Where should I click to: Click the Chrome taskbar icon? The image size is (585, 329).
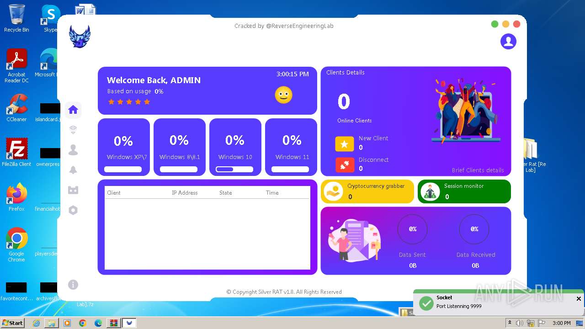click(x=82, y=323)
